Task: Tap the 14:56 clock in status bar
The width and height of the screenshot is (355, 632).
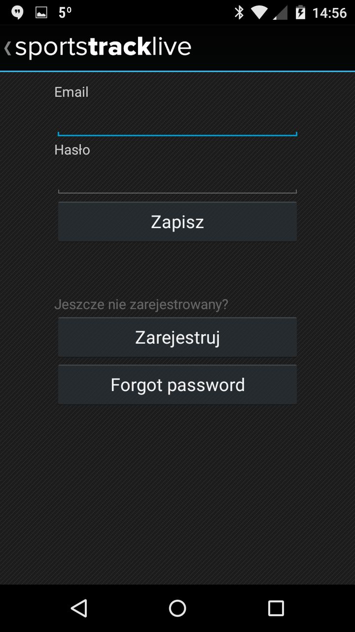Action: (329, 12)
